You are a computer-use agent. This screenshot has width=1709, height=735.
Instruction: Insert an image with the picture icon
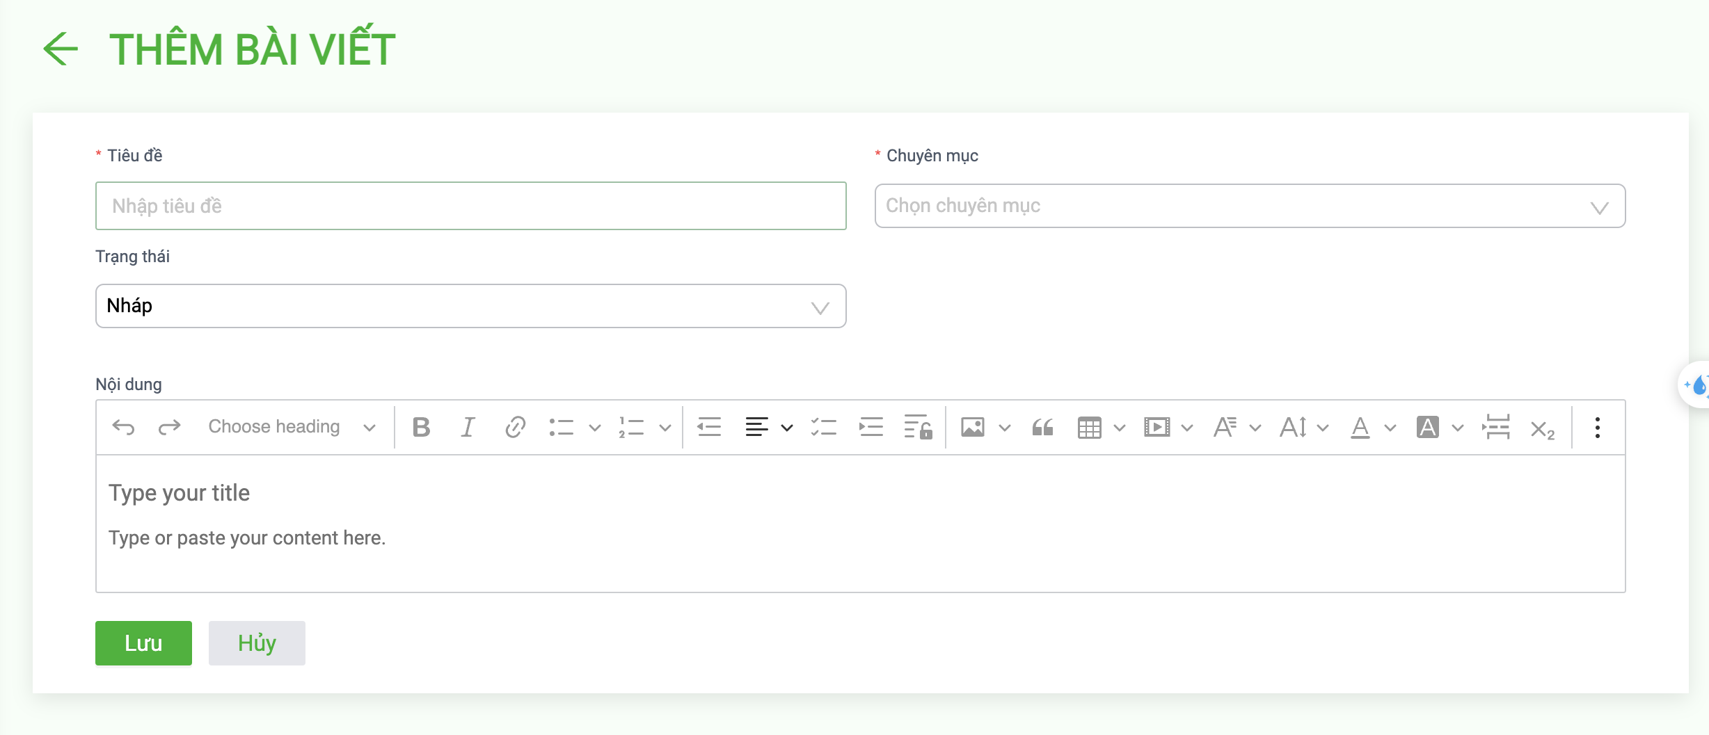coord(973,427)
